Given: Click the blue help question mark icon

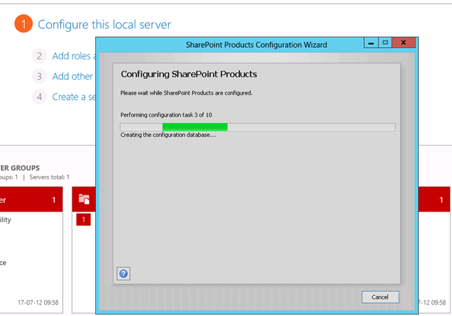Looking at the screenshot, I should coord(124,274).
